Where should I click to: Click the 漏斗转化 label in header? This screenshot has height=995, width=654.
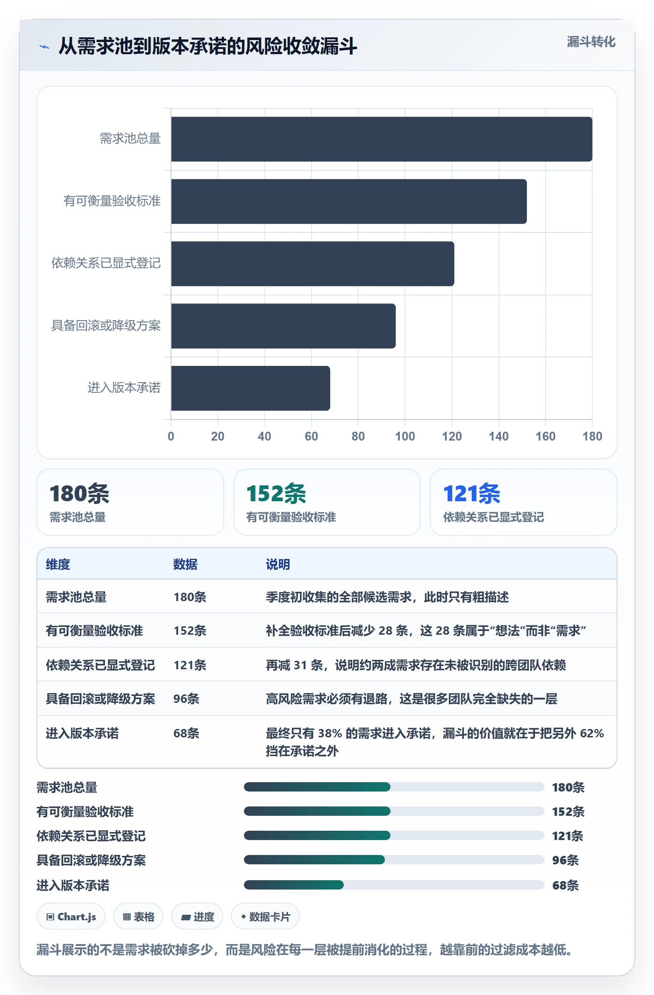591,42
